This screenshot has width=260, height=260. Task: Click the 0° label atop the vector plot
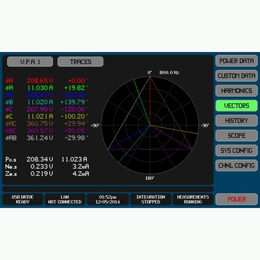(149, 73)
